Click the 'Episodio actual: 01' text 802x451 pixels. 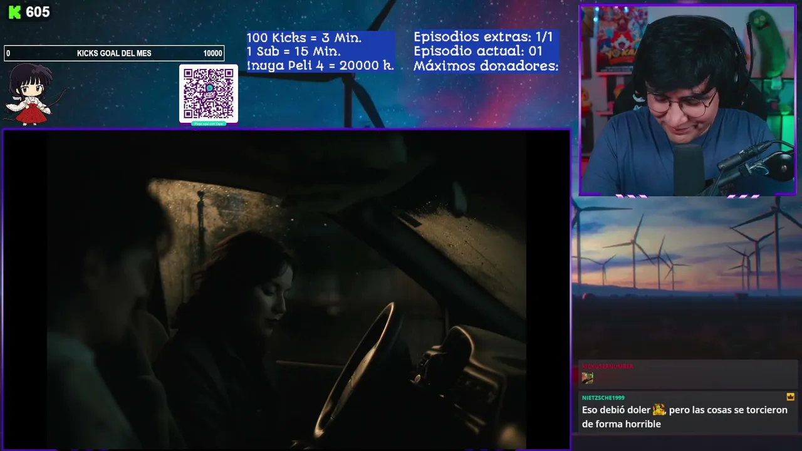tap(477, 51)
